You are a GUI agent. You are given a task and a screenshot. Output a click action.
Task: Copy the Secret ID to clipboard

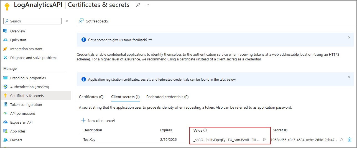[342, 140]
